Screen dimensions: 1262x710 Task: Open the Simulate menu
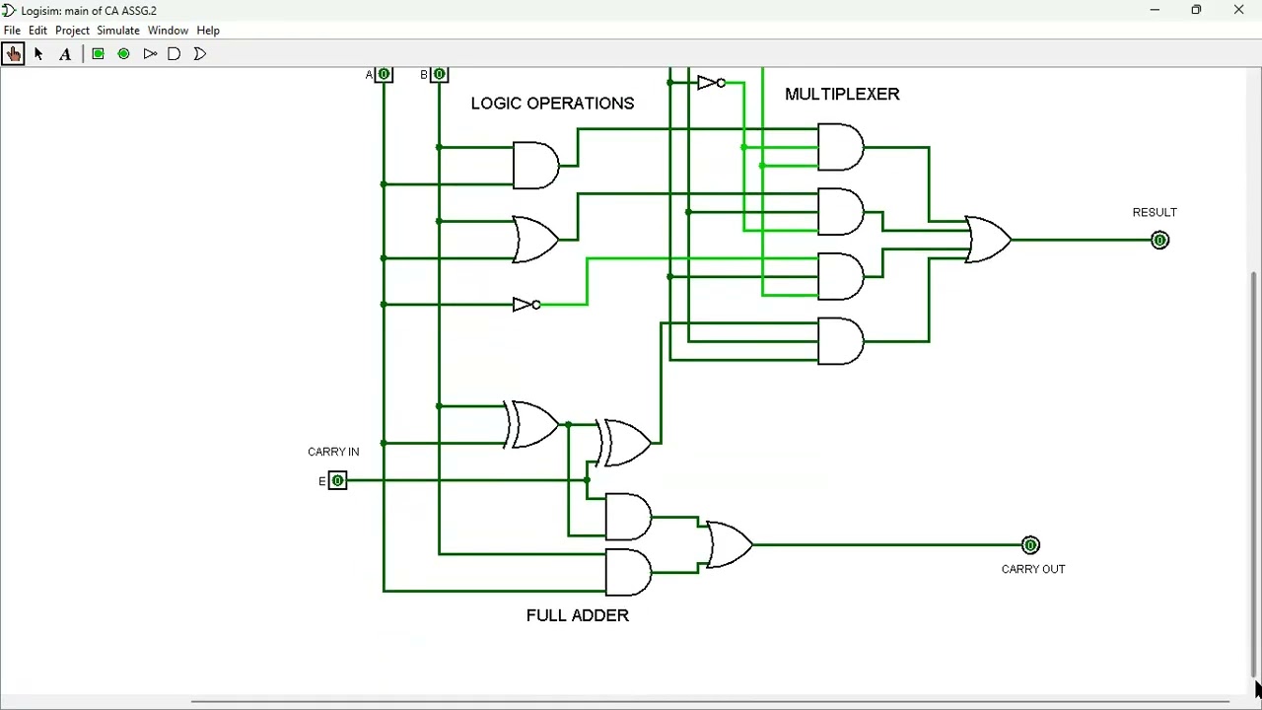tap(118, 31)
